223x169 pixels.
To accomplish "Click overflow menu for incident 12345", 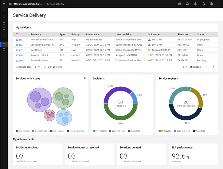I will click(x=215, y=39).
